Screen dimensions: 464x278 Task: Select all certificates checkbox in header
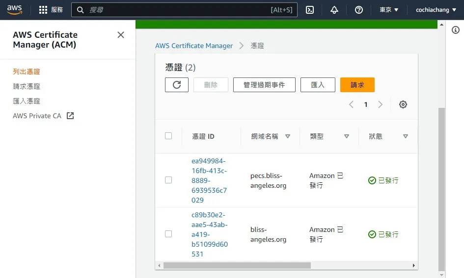click(168, 136)
